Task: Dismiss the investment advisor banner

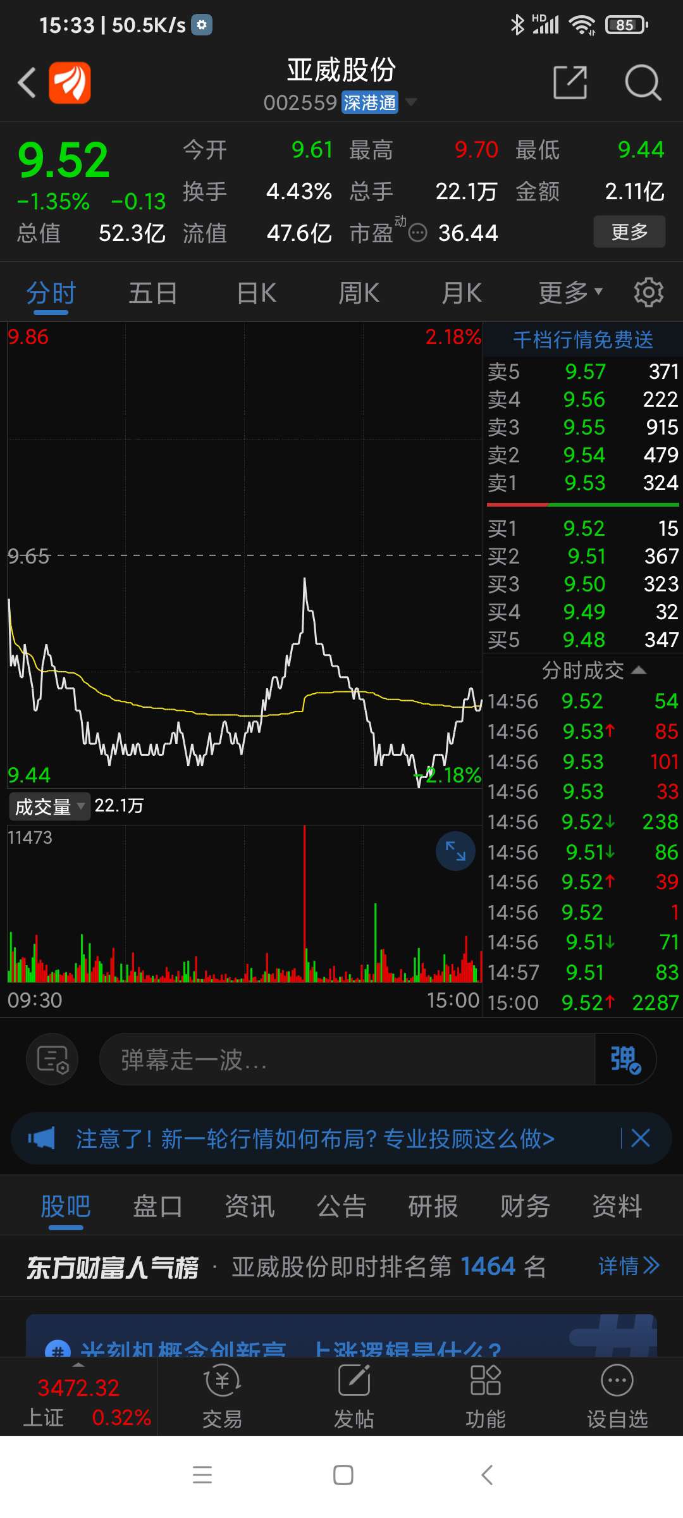Action: (641, 1138)
